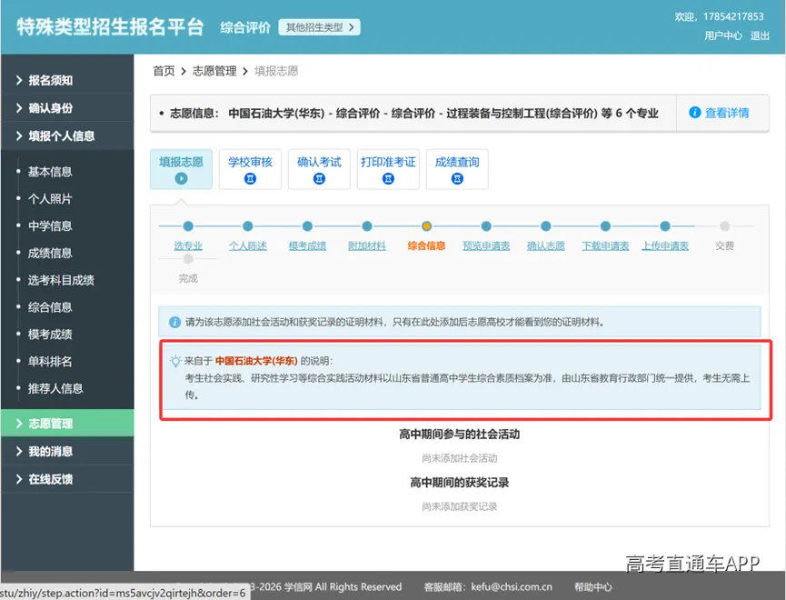Select the 学校审核 tab
Image resolution: width=786 pixels, height=600 pixels.
click(x=250, y=169)
